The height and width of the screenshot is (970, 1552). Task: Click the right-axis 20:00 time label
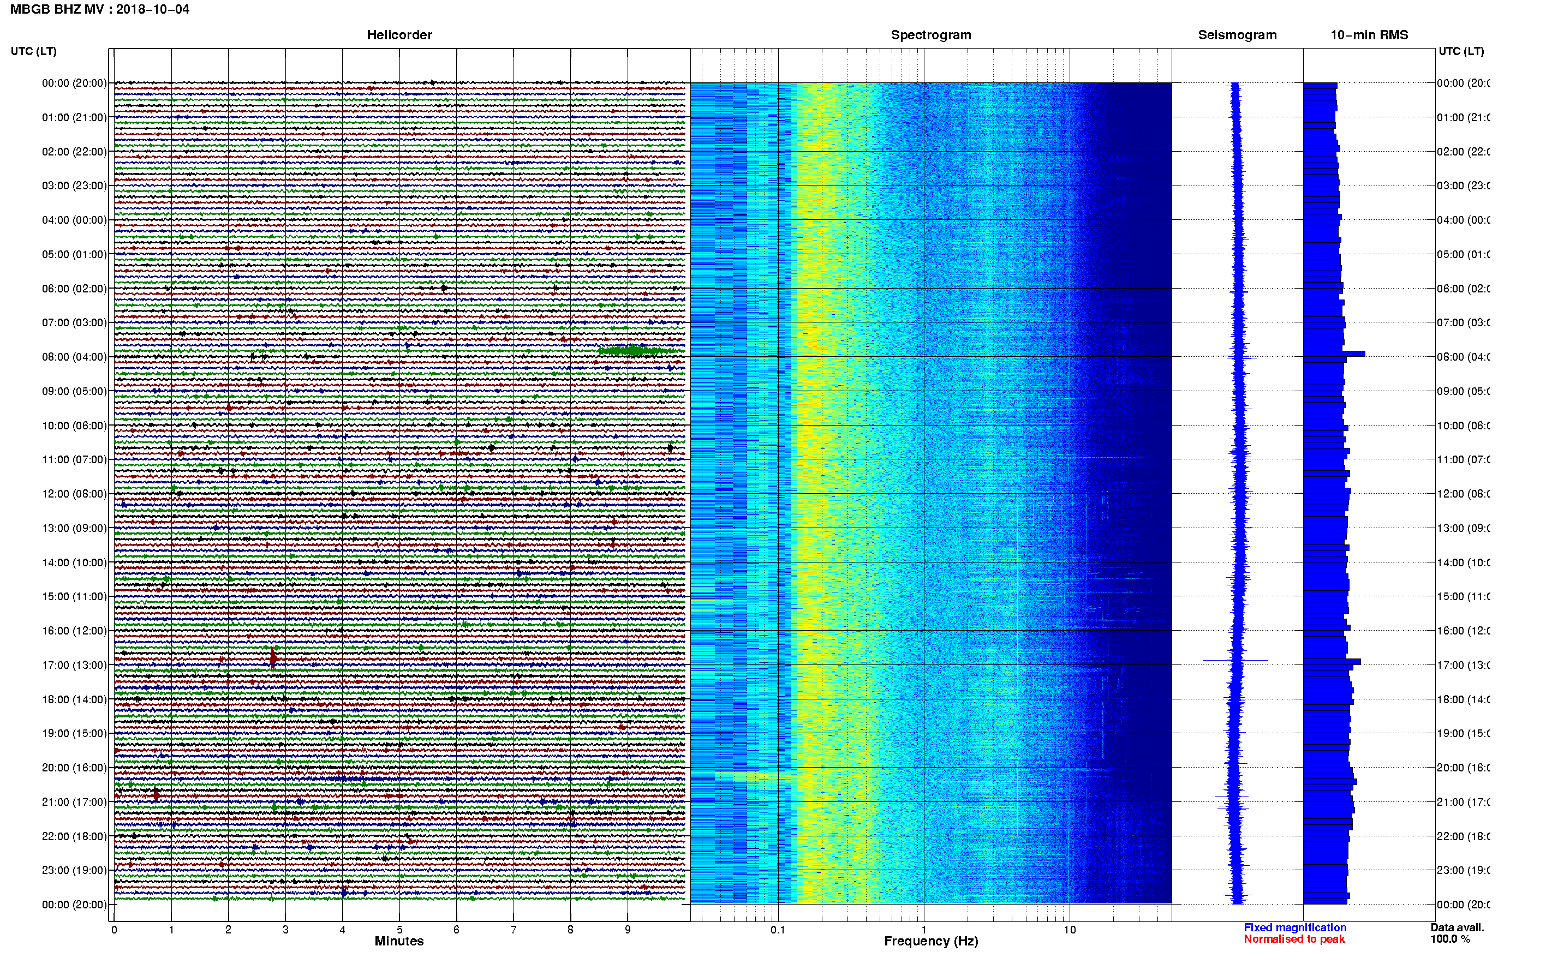[x=1464, y=768]
